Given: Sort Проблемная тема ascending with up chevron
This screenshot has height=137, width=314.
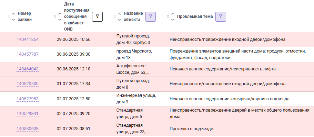Looking at the screenshot, I should pos(173,14).
